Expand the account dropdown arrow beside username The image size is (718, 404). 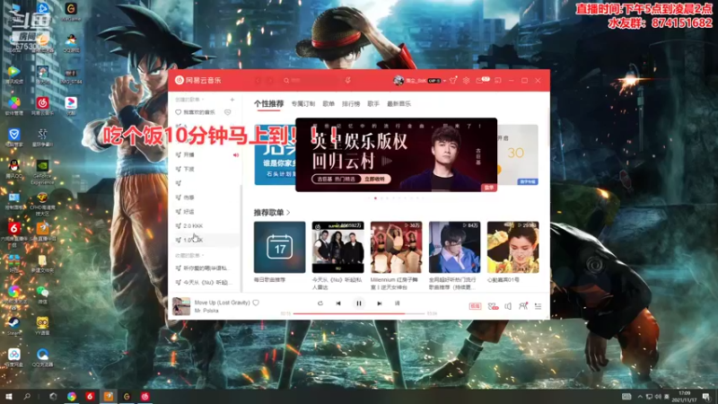click(444, 81)
